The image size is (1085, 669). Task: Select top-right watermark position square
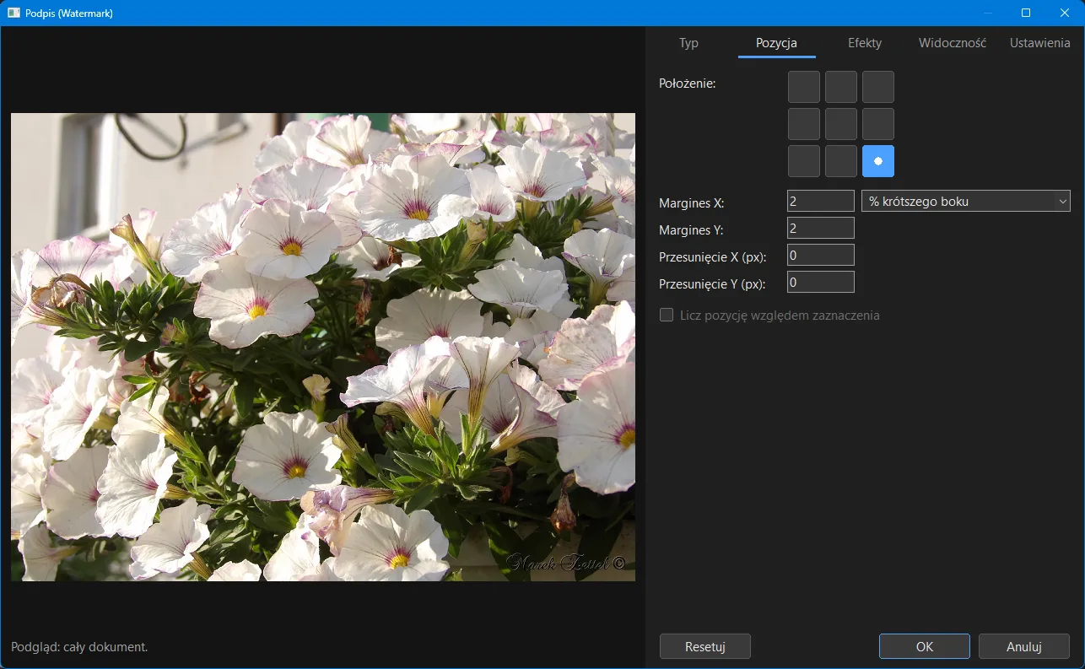878,87
